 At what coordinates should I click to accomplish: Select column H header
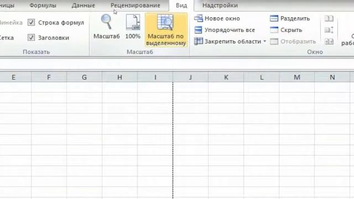(119, 77)
